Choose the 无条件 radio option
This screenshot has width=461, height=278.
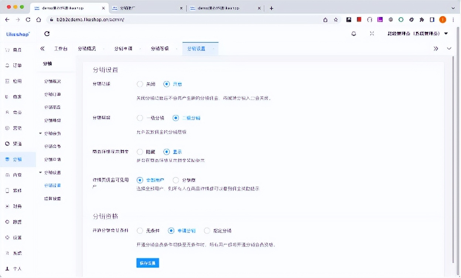pyautogui.click(x=140, y=231)
